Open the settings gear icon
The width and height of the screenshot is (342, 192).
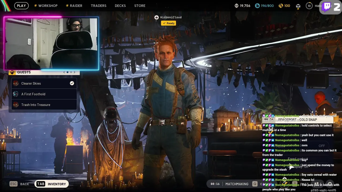[x=330, y=184]
